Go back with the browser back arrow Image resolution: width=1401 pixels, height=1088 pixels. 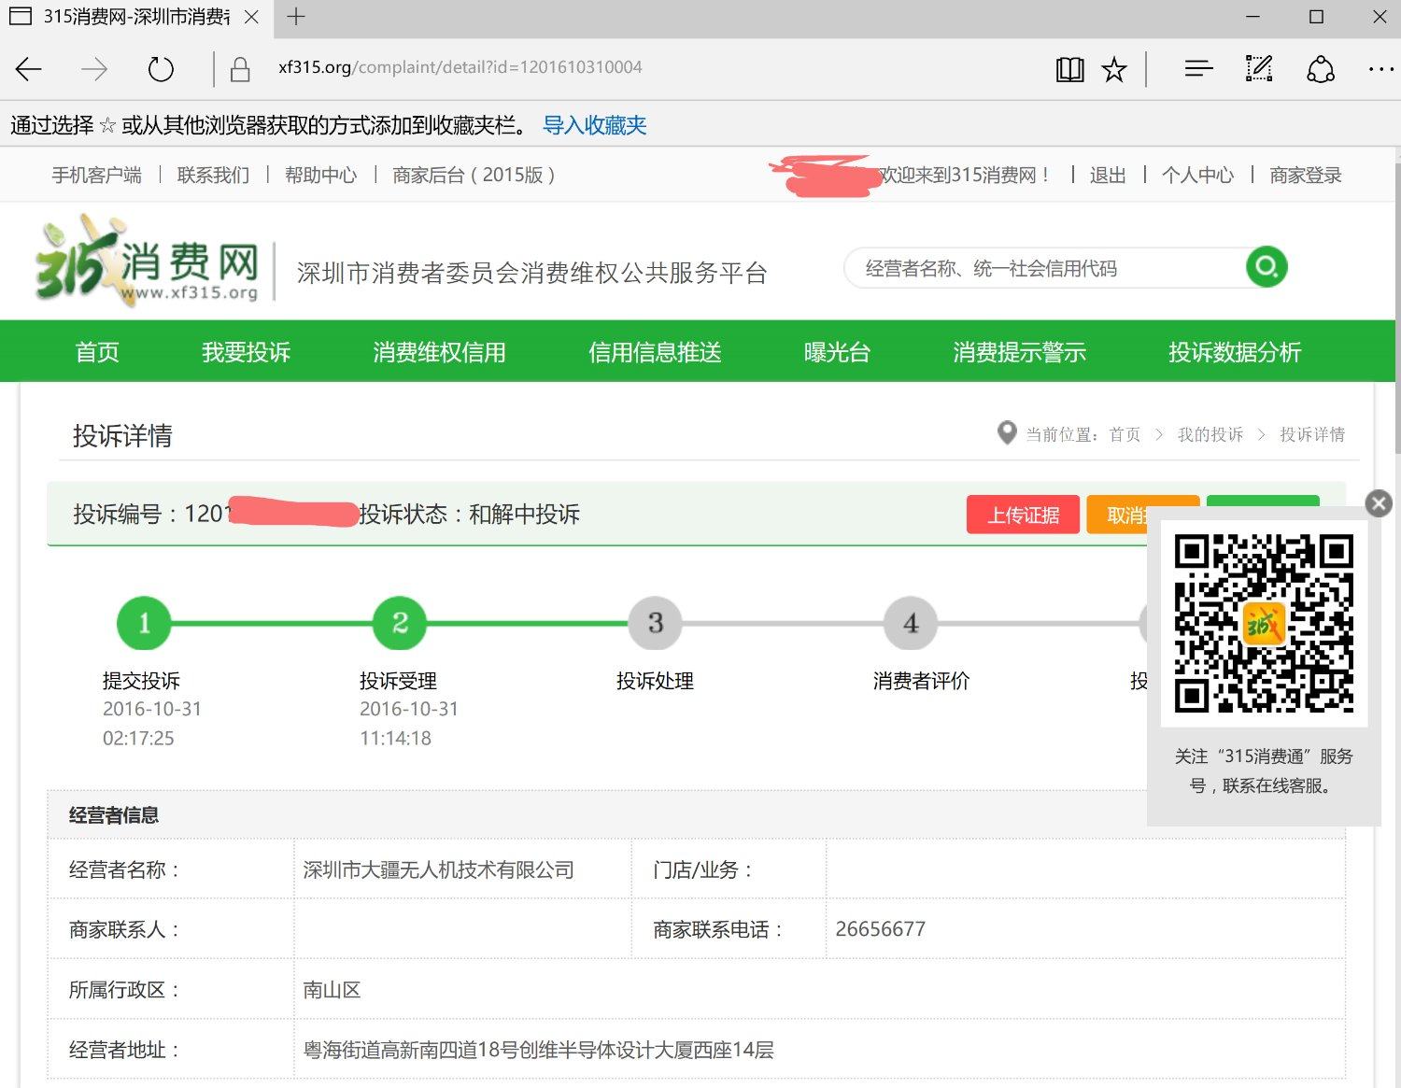tap(30, 69)
